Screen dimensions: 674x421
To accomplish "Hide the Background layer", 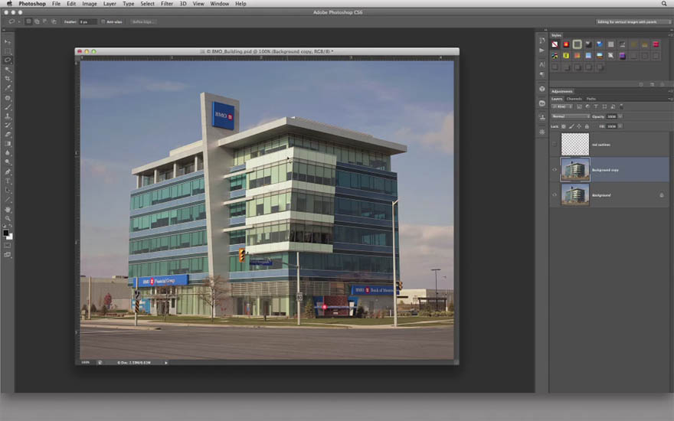I will click(554, 195).
